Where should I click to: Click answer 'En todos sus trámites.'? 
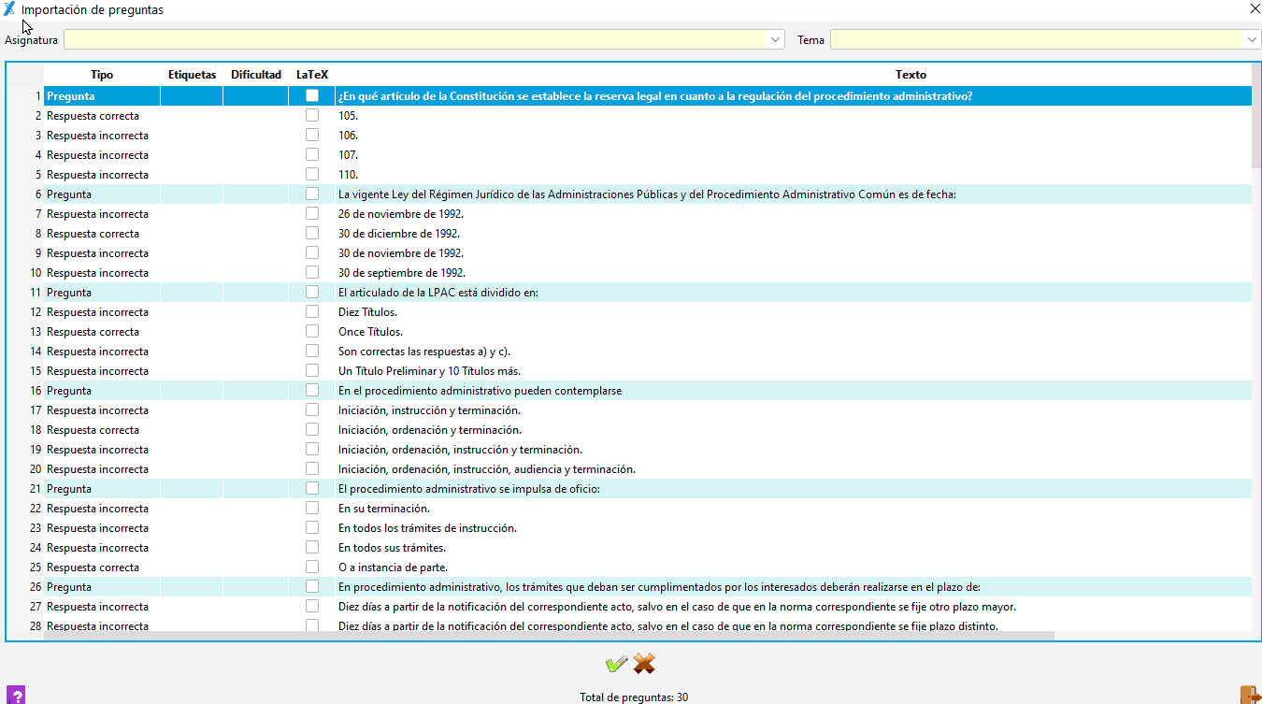(x=392, y=548)
